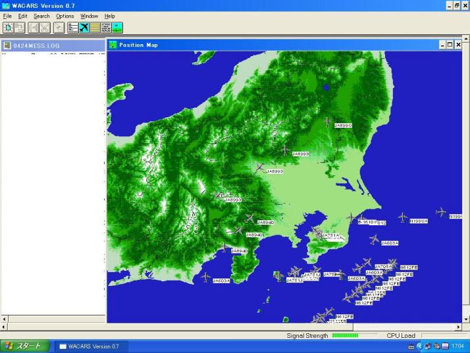Click the new log file toolbar icon
The height and width of the screenshot is (353, 470).
8,28
